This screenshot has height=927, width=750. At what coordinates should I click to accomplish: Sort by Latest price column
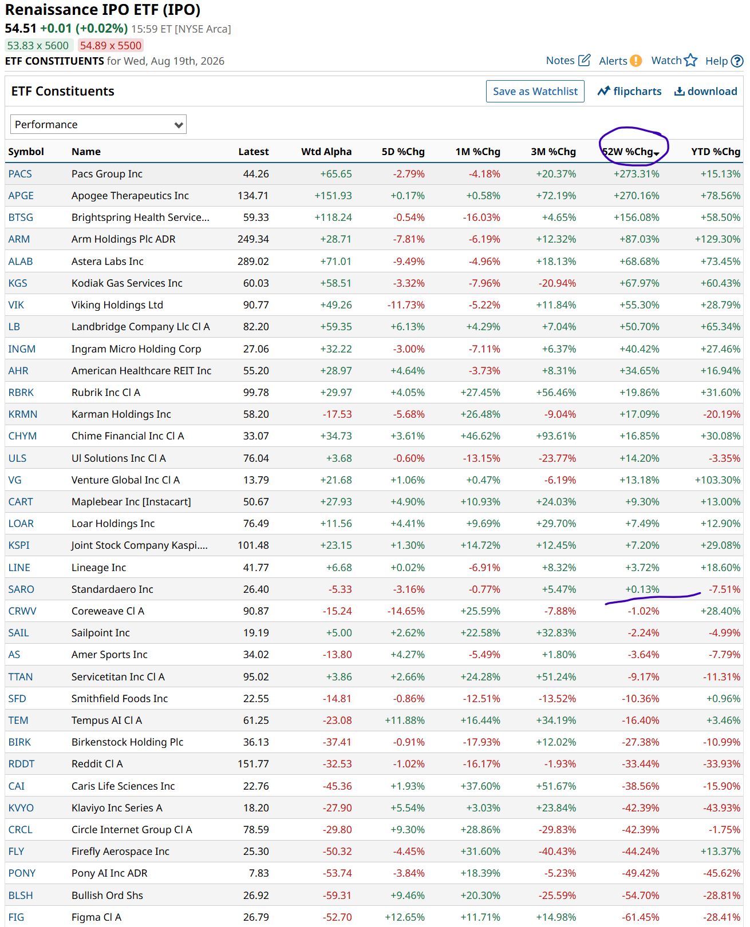pos(254,152)
